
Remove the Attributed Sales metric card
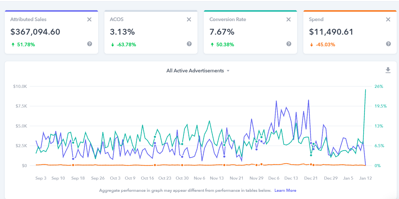89,19
